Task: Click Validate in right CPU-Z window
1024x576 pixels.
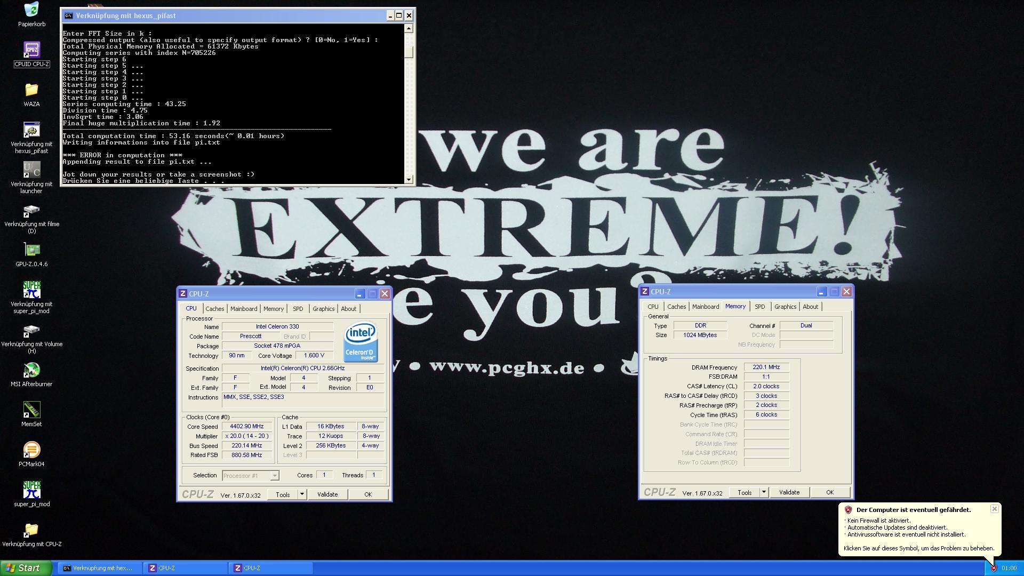Action: [789, 492]
